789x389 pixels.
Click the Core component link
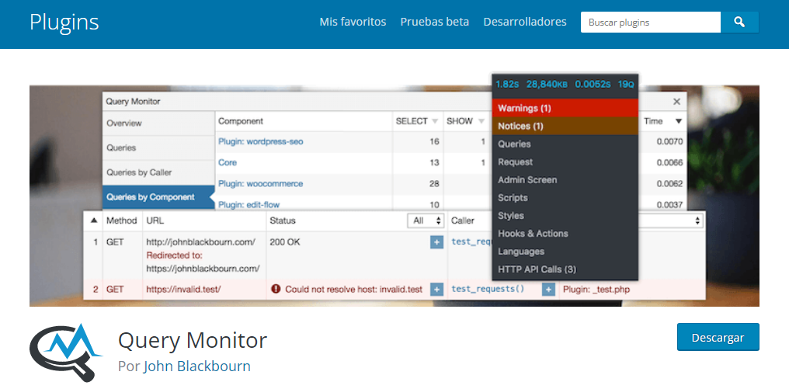228,162
